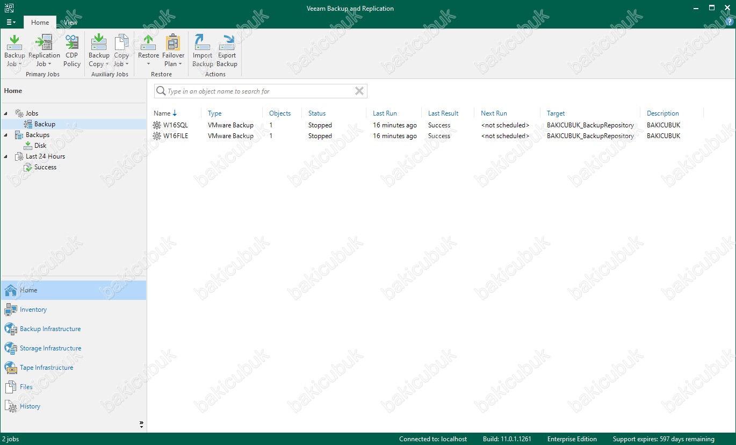Open the Copy Job ribbon button
The width and height of the screenshot is (736, 445).
121,51
